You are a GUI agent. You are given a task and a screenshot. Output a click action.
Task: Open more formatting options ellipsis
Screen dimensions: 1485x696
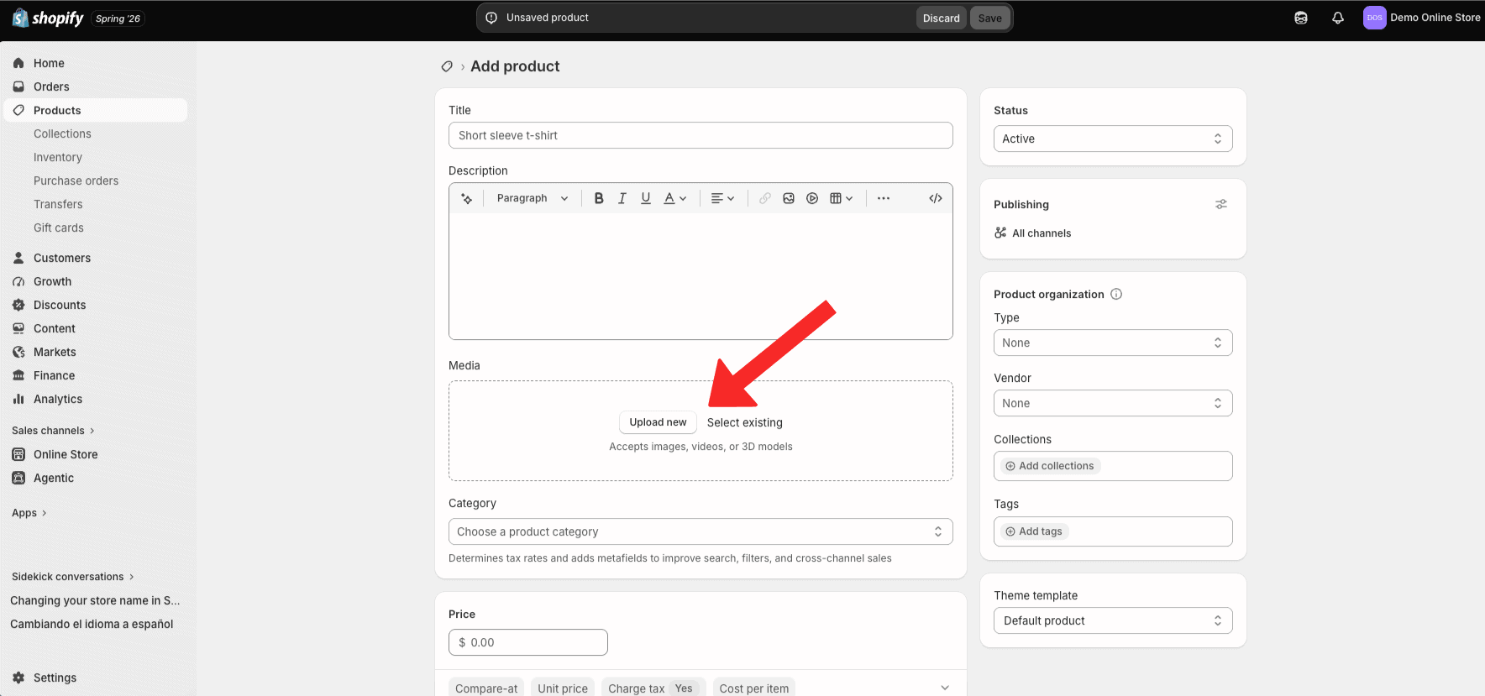point(884,198)
